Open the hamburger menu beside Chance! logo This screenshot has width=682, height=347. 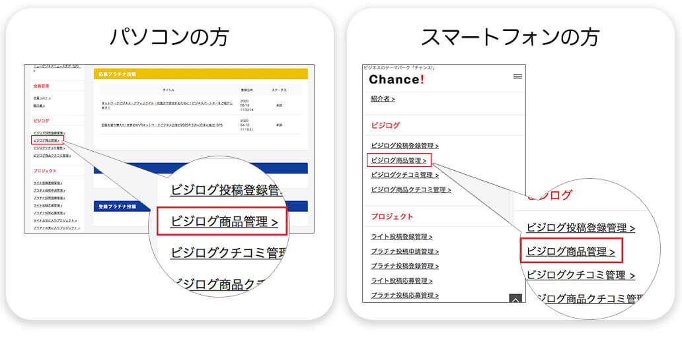(x=517, y=77)
